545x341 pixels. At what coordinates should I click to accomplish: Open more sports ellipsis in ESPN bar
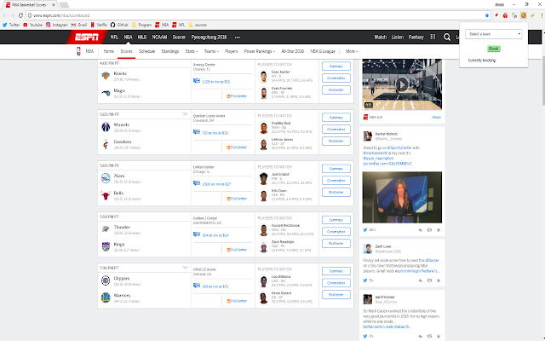point(237,38)
